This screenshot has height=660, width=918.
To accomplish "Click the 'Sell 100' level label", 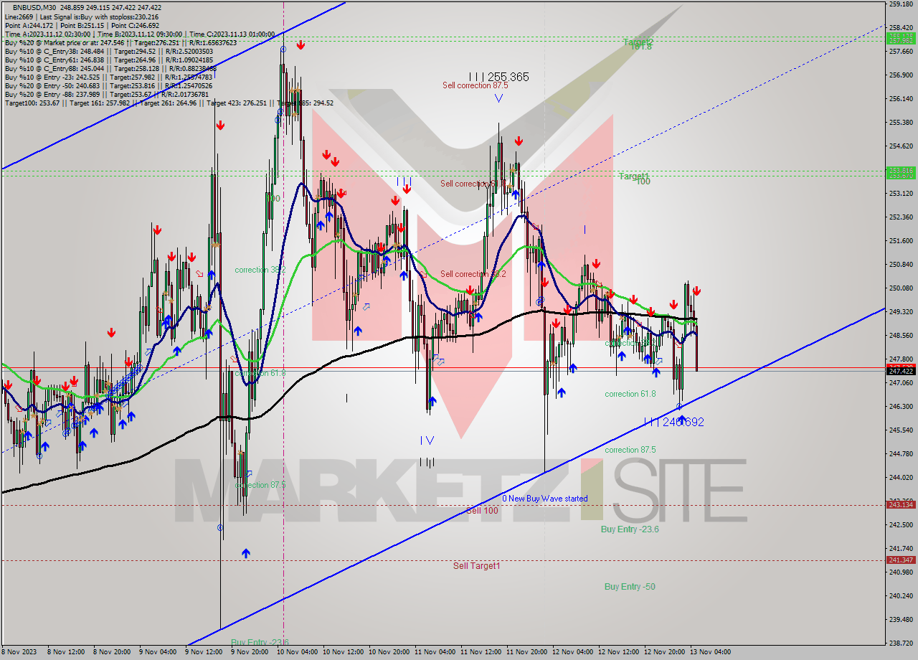I will point(482,511).
